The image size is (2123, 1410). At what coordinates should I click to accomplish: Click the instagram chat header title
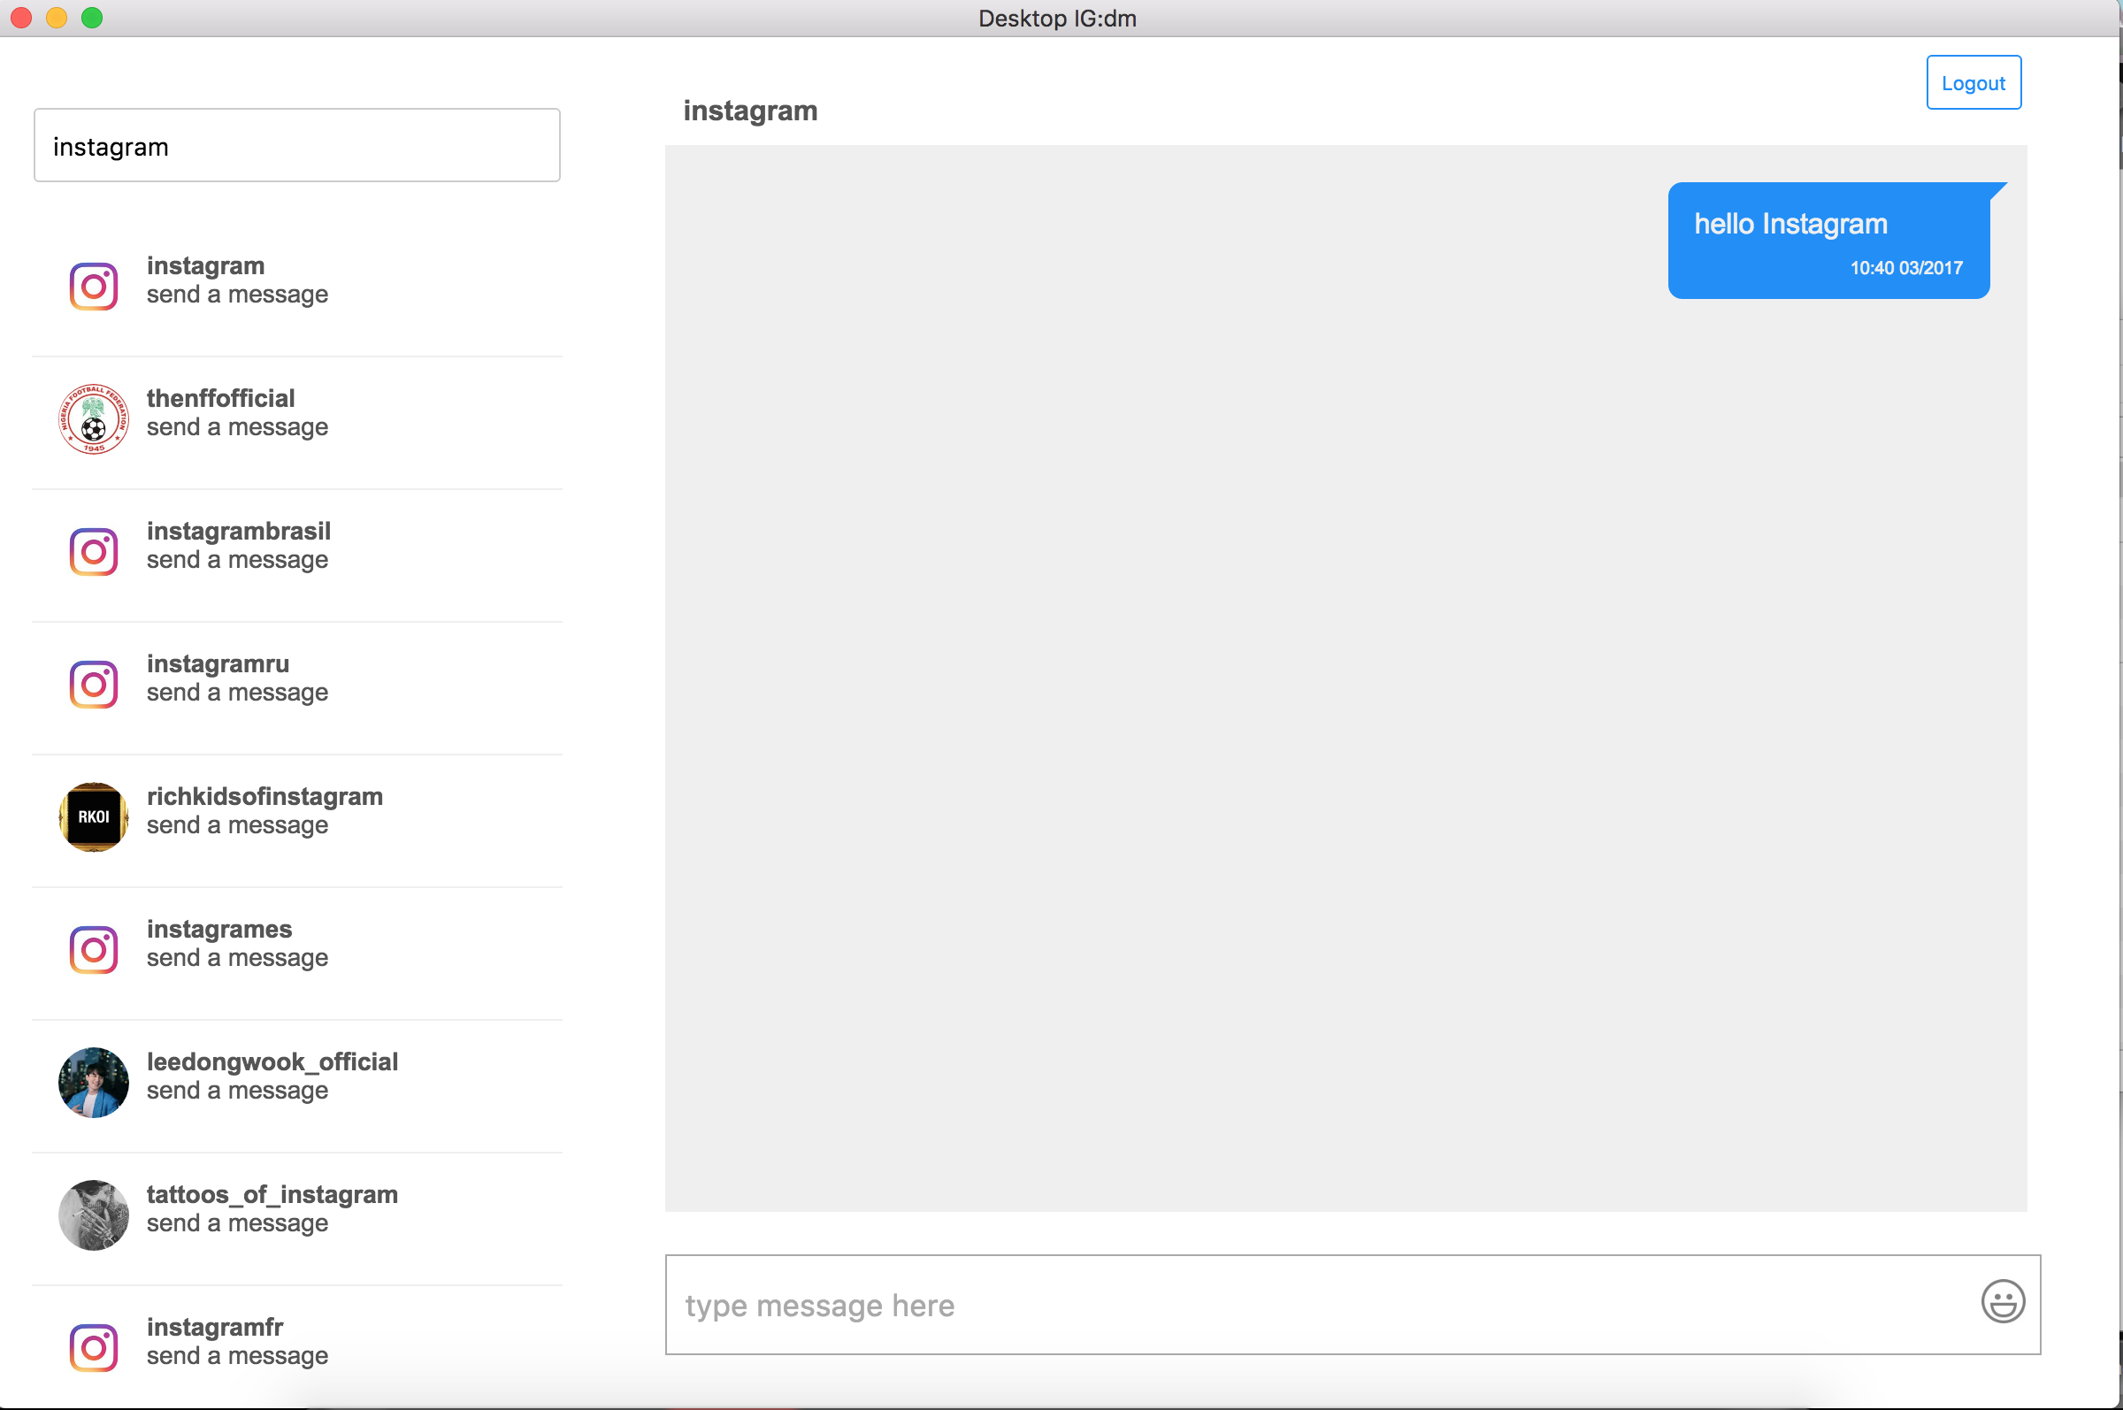click(750, 111)
